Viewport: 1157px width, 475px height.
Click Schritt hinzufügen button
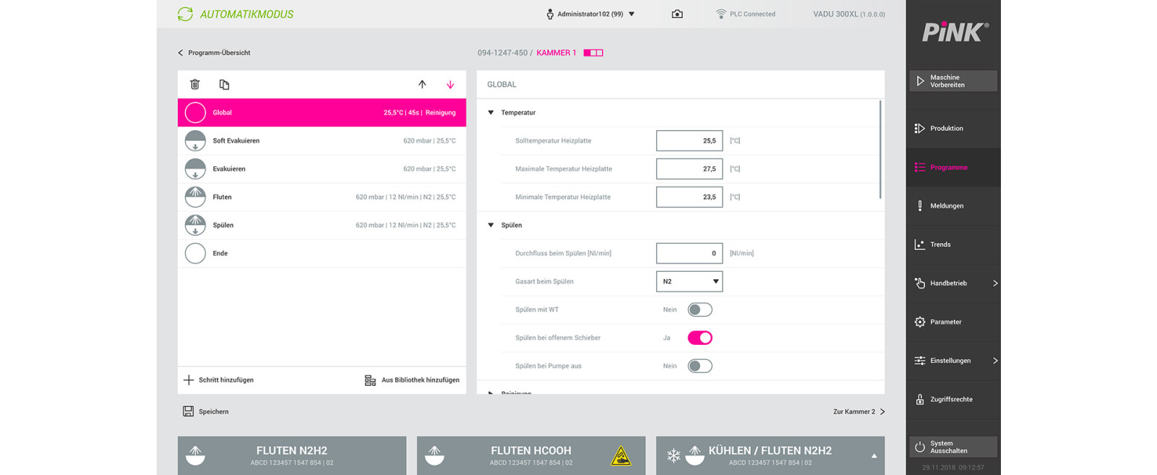219,380
